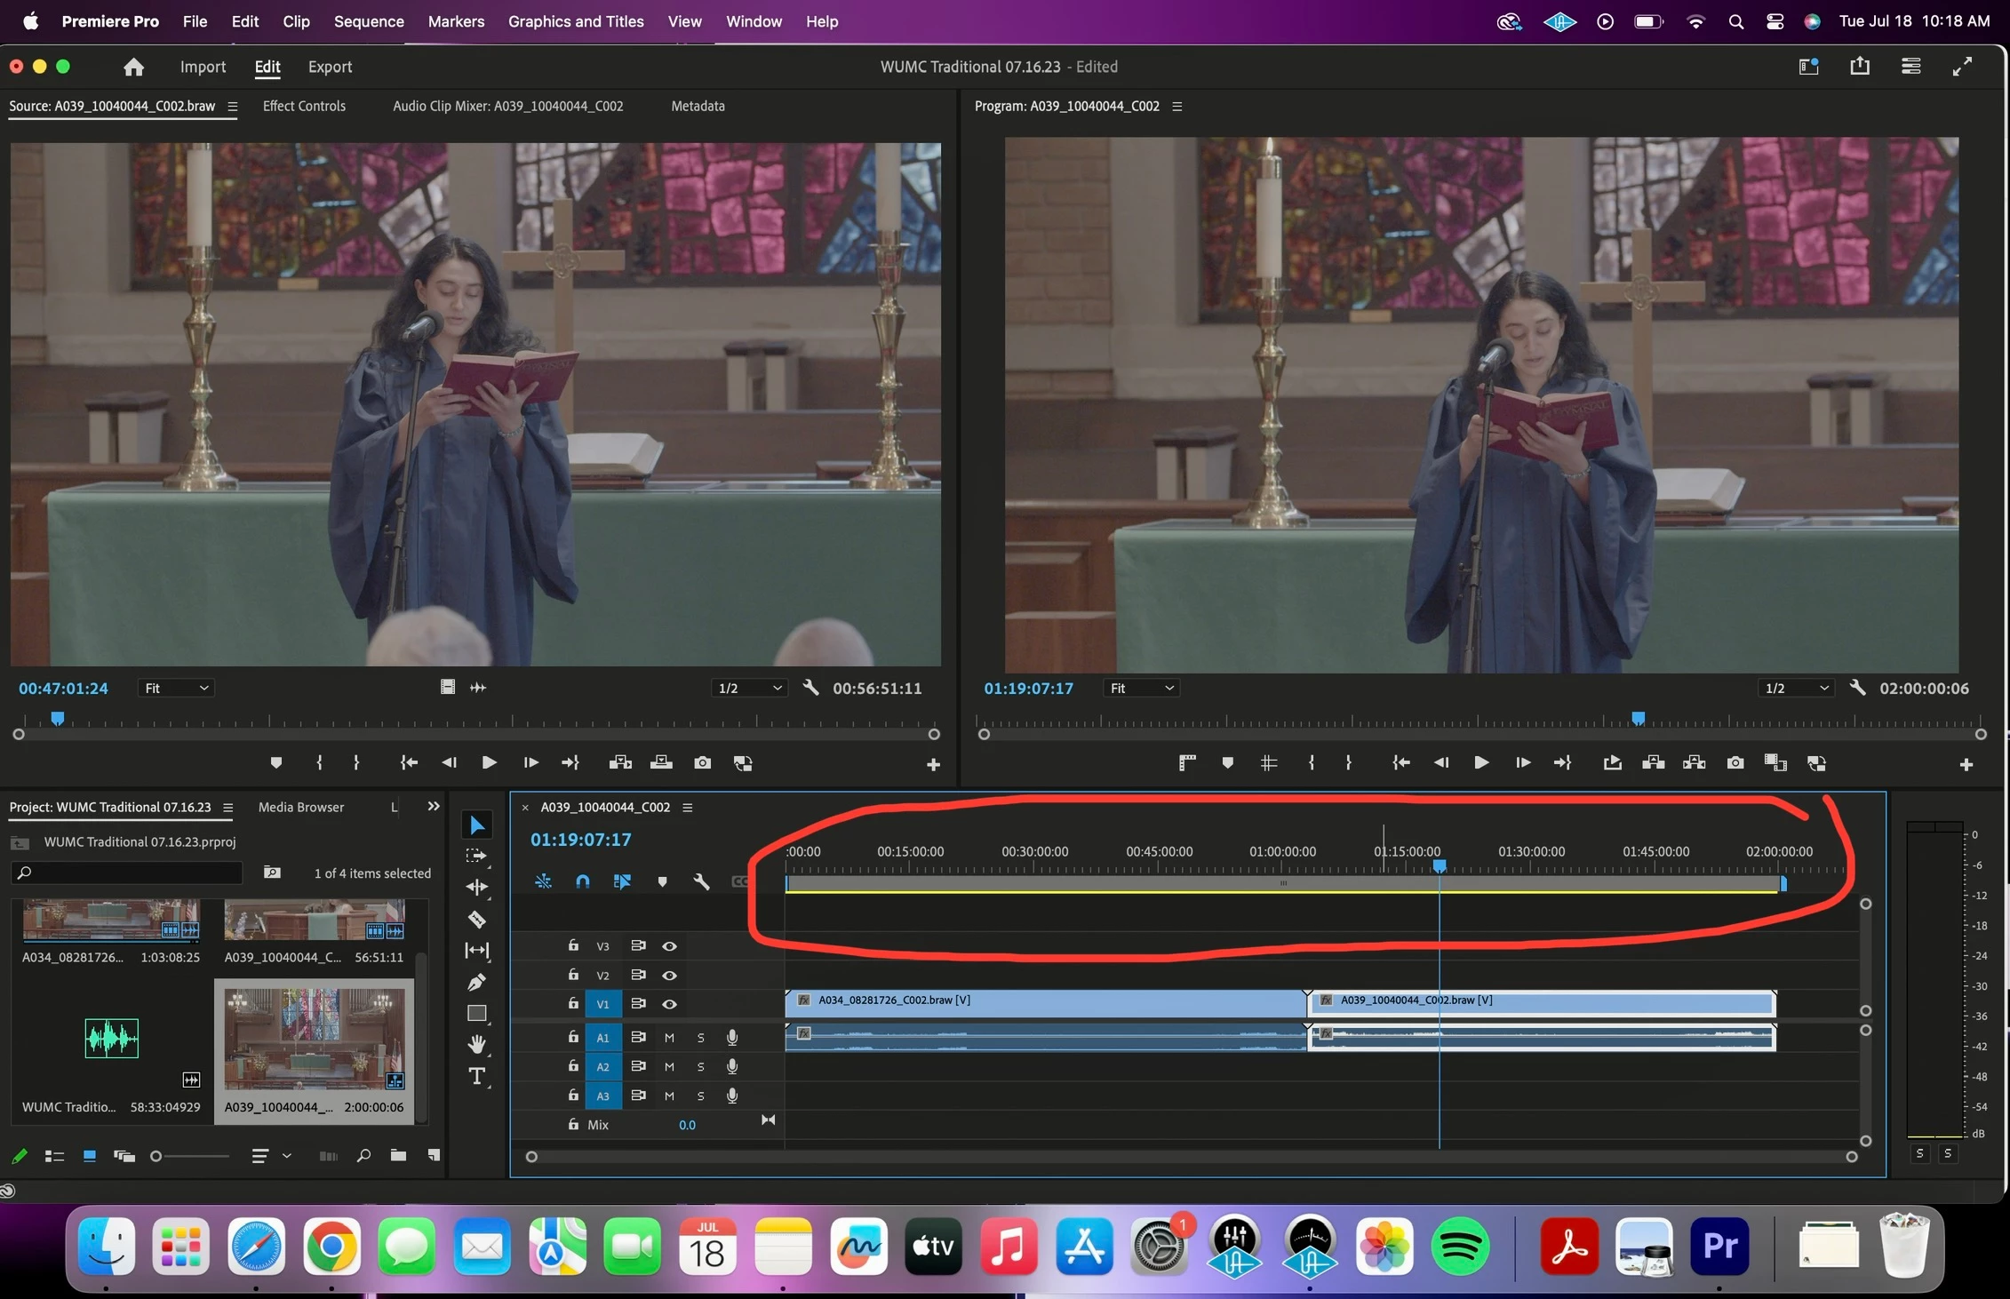Expand hidden project panel tabs chevron

click(x=434, y=807)
